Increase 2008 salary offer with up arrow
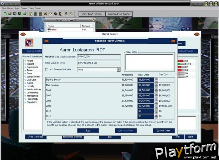219x160 pixels. 156,100
